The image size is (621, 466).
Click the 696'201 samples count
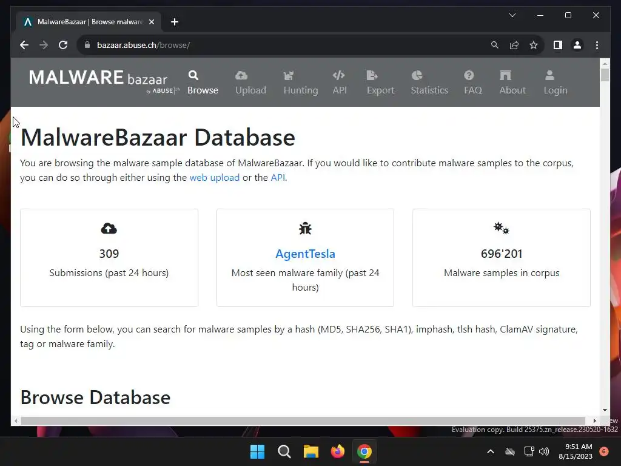pyautogui.click(x=502, y=254)
